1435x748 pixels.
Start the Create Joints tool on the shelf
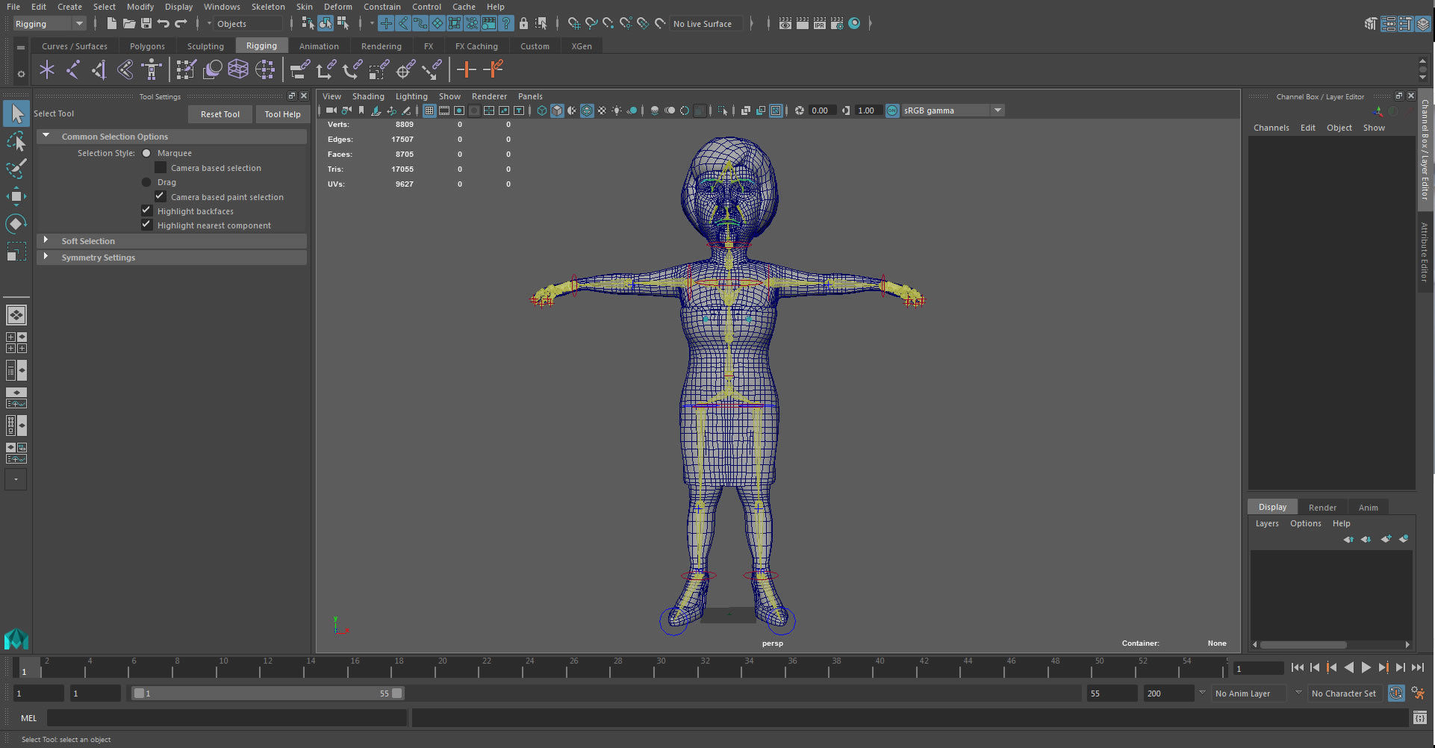click(x=73, y=70)
